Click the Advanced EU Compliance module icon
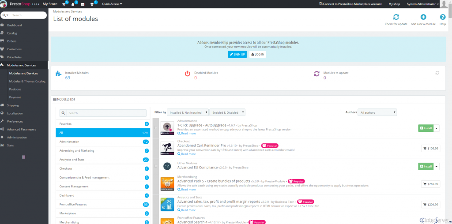Viewport: 452px width, 224px height. click(x=167, y=166)
